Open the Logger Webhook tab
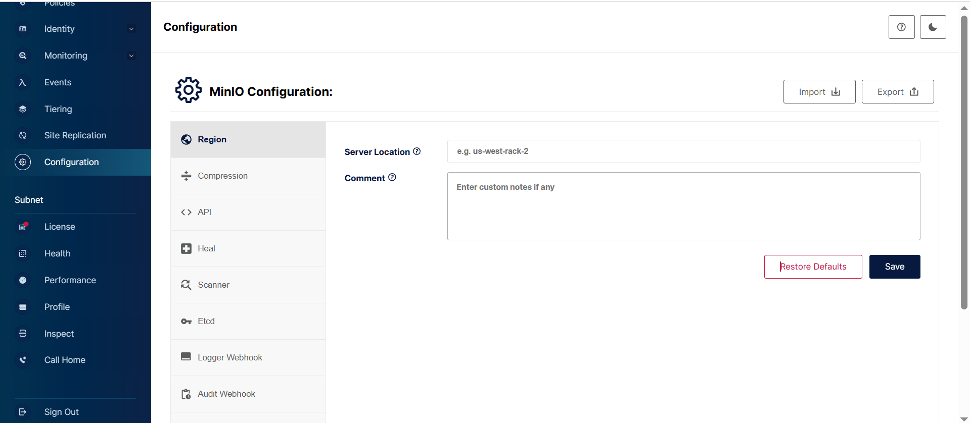 248,357
